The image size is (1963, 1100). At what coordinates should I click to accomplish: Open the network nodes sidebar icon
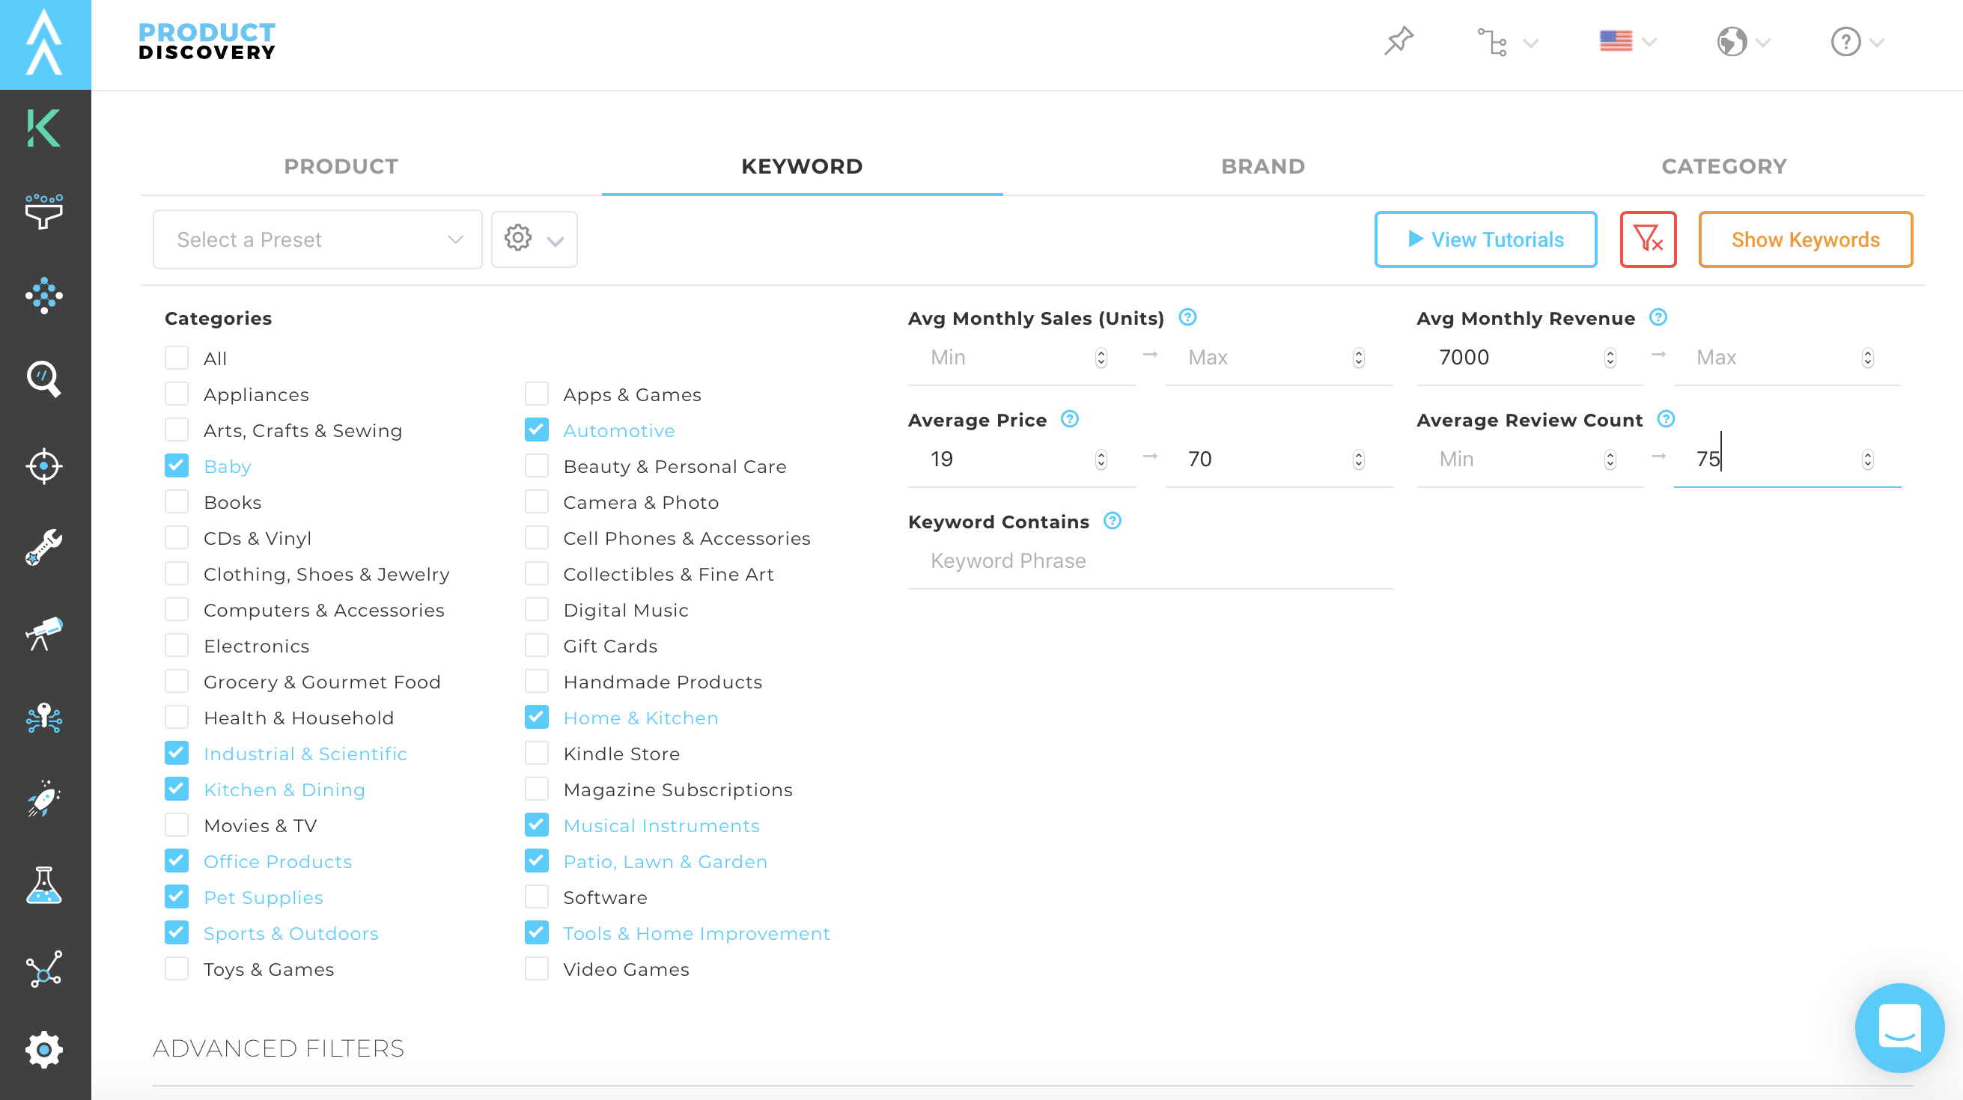(x=43, y=969)
